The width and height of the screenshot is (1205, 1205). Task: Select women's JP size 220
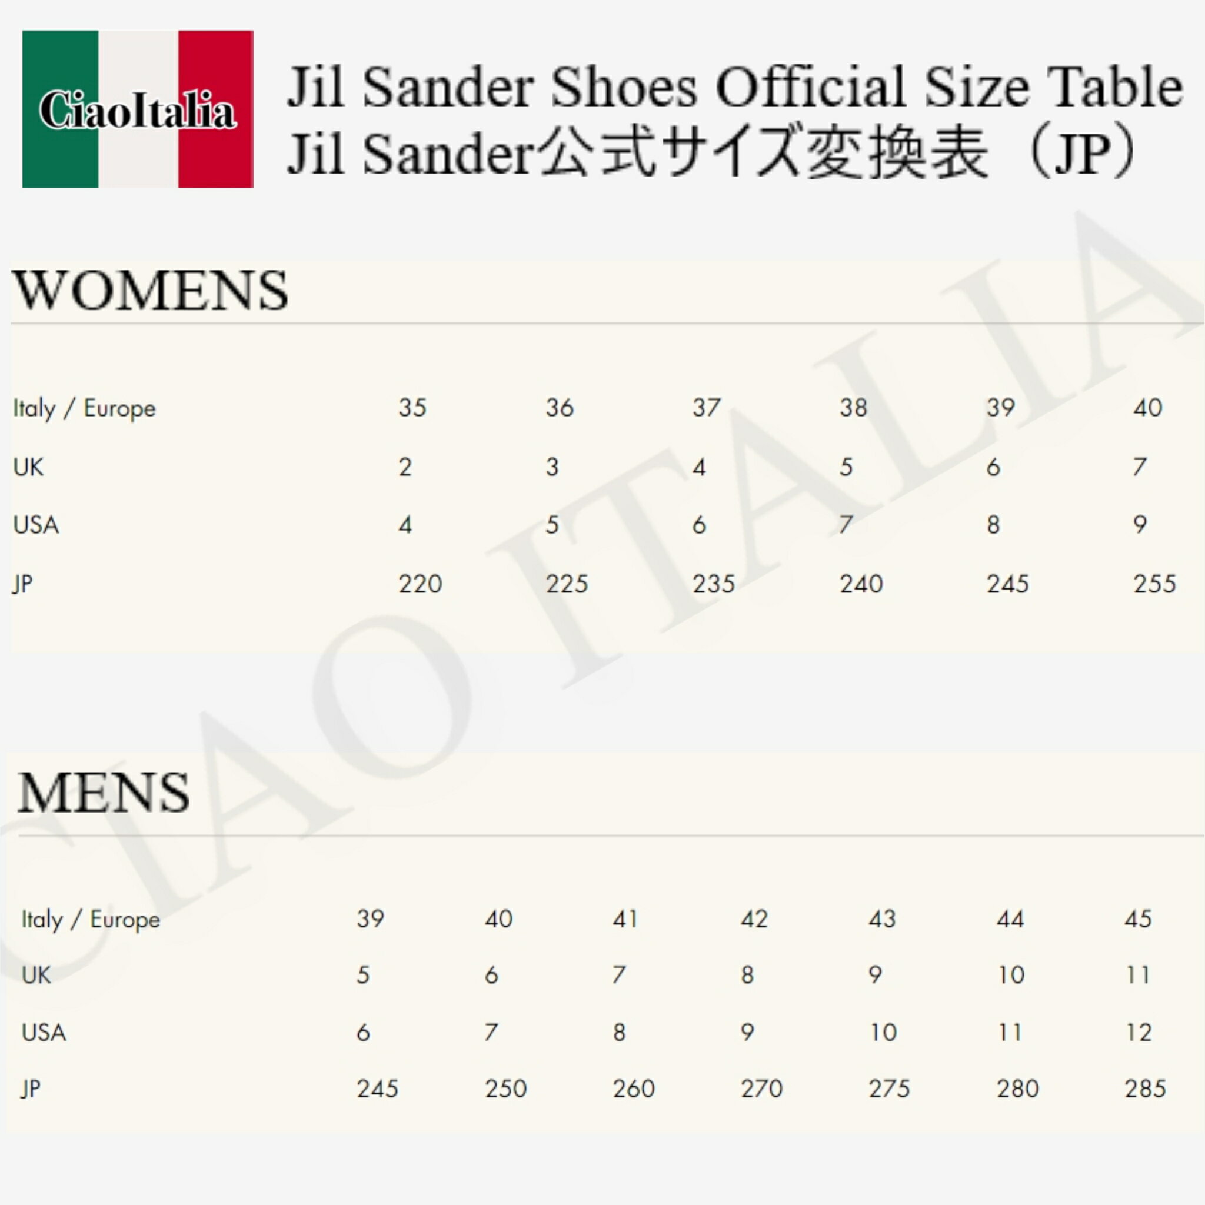(420, 584)
